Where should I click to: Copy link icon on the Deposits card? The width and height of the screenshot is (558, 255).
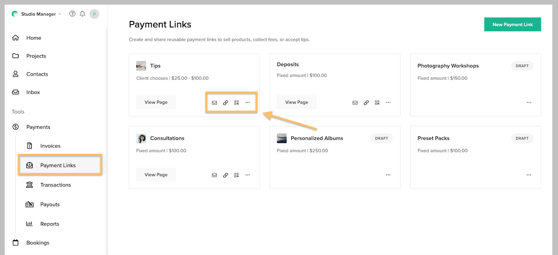pyautogui.click(x=366, y=103)
